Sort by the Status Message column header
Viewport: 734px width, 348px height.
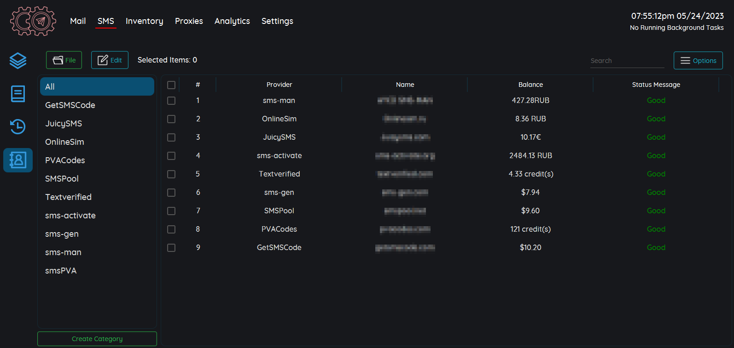click(x=656, y=85)
